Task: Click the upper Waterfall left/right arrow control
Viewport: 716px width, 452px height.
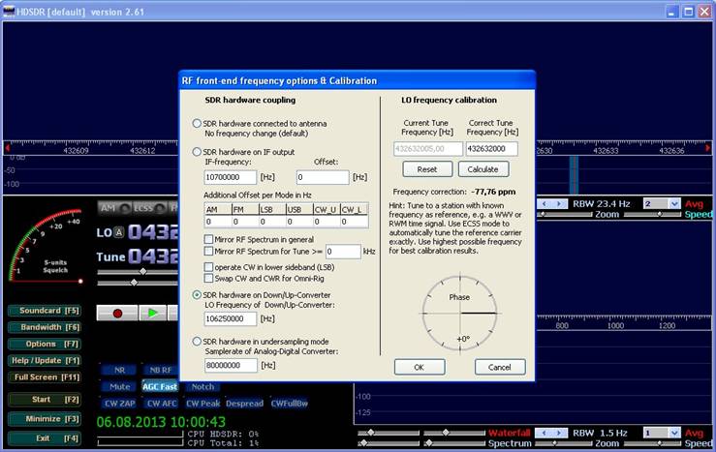Action: click(x=551, y=204)
